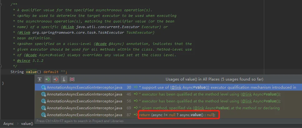Click class icon on the line 56 usage row
Viewport: 302px width, 128px height.
pyautogui.click(x=43, y=101)
